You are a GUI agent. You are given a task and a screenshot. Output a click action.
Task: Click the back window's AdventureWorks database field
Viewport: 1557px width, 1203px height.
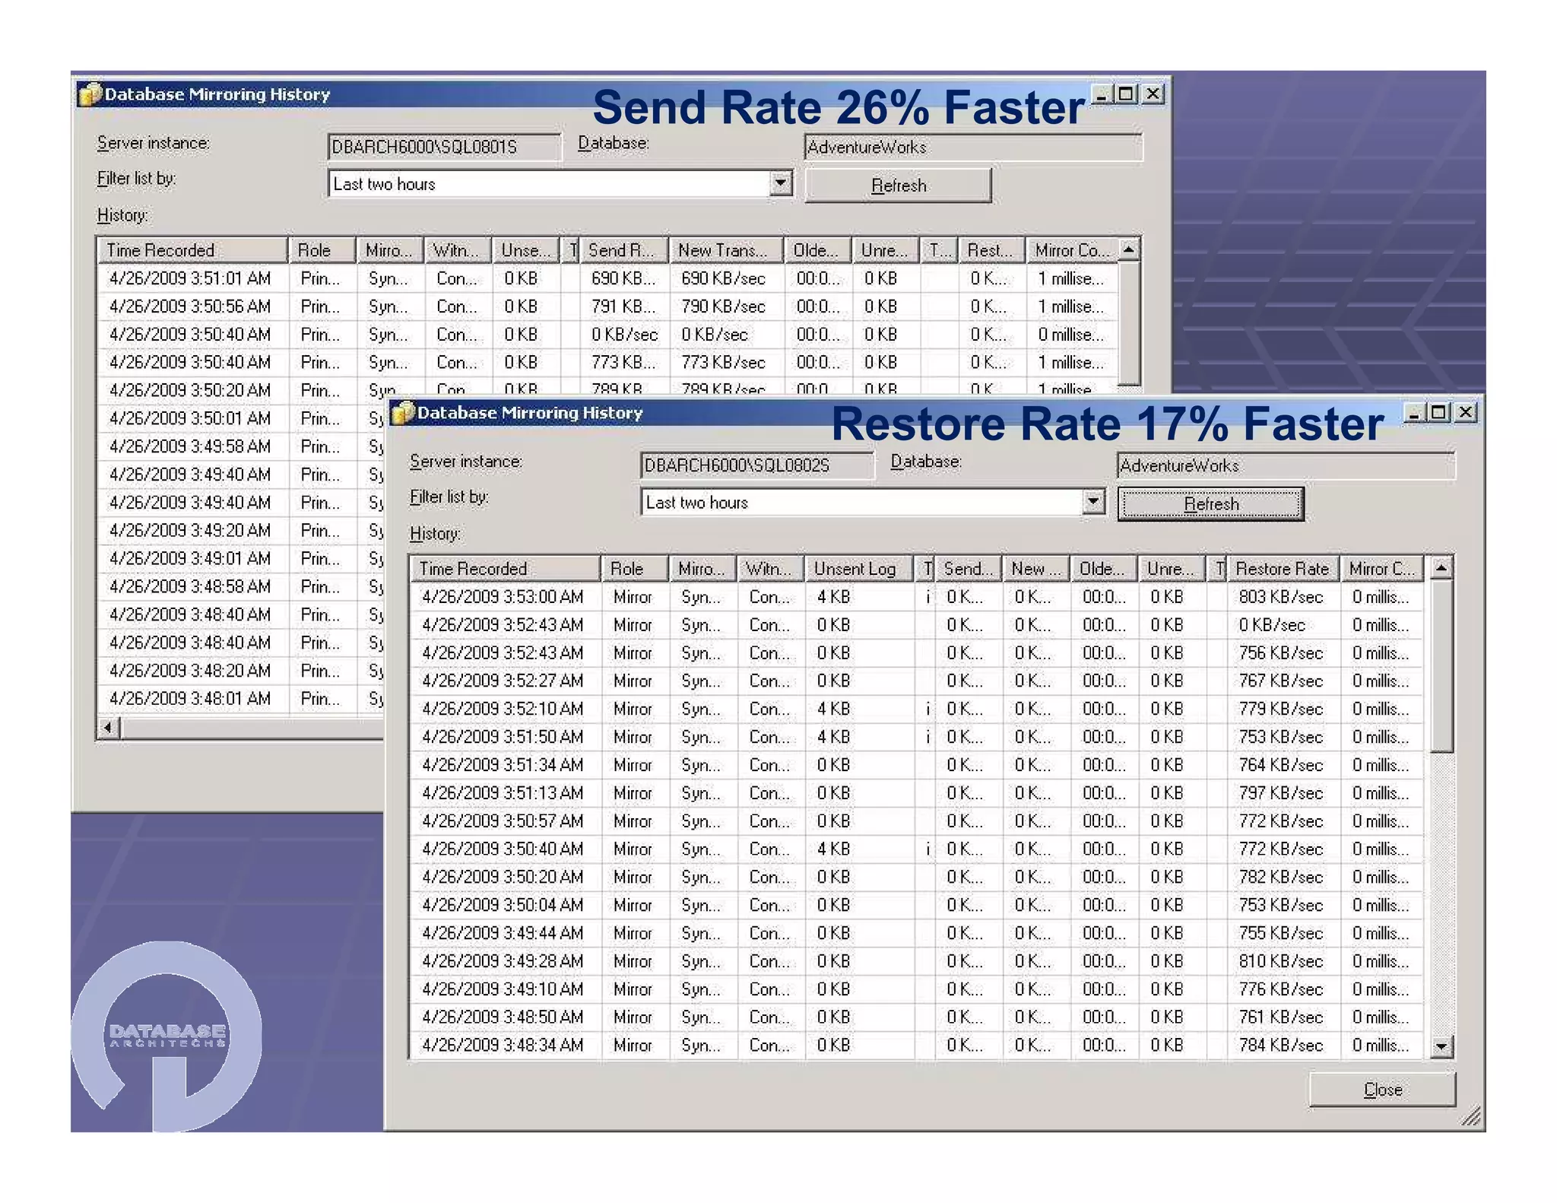[x=972, y=147]
